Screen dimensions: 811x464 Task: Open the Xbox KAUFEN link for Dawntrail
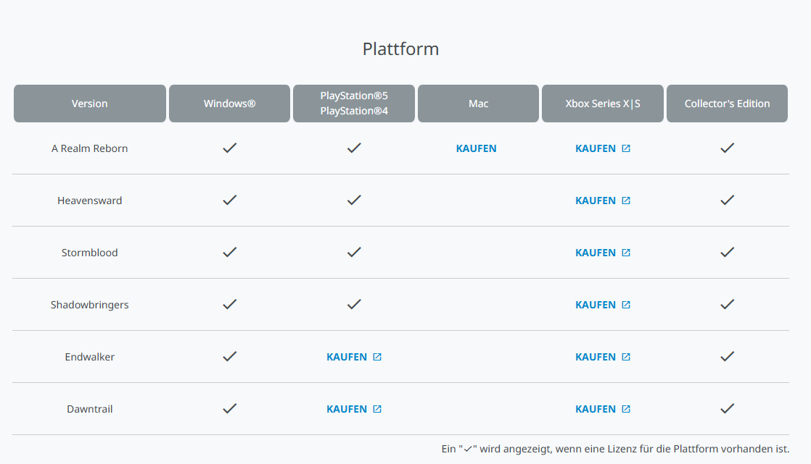[603, 409]
